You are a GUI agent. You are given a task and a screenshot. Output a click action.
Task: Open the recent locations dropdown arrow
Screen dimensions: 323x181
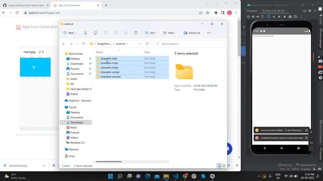pos(77,44)
